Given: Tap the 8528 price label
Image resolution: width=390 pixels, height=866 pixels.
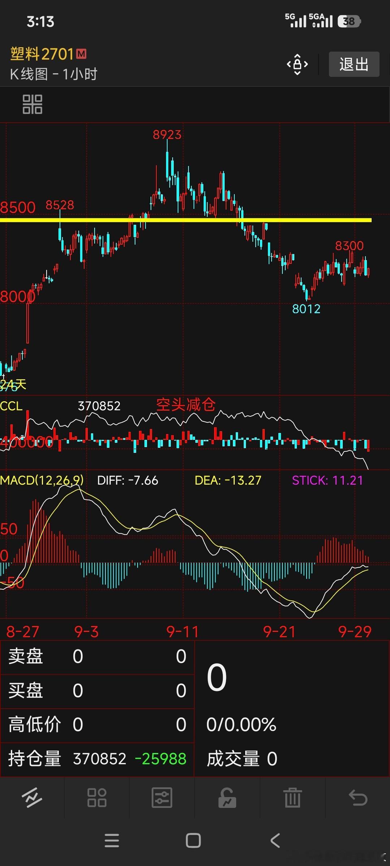Looking at the screenshot, I should coord(60,205).
